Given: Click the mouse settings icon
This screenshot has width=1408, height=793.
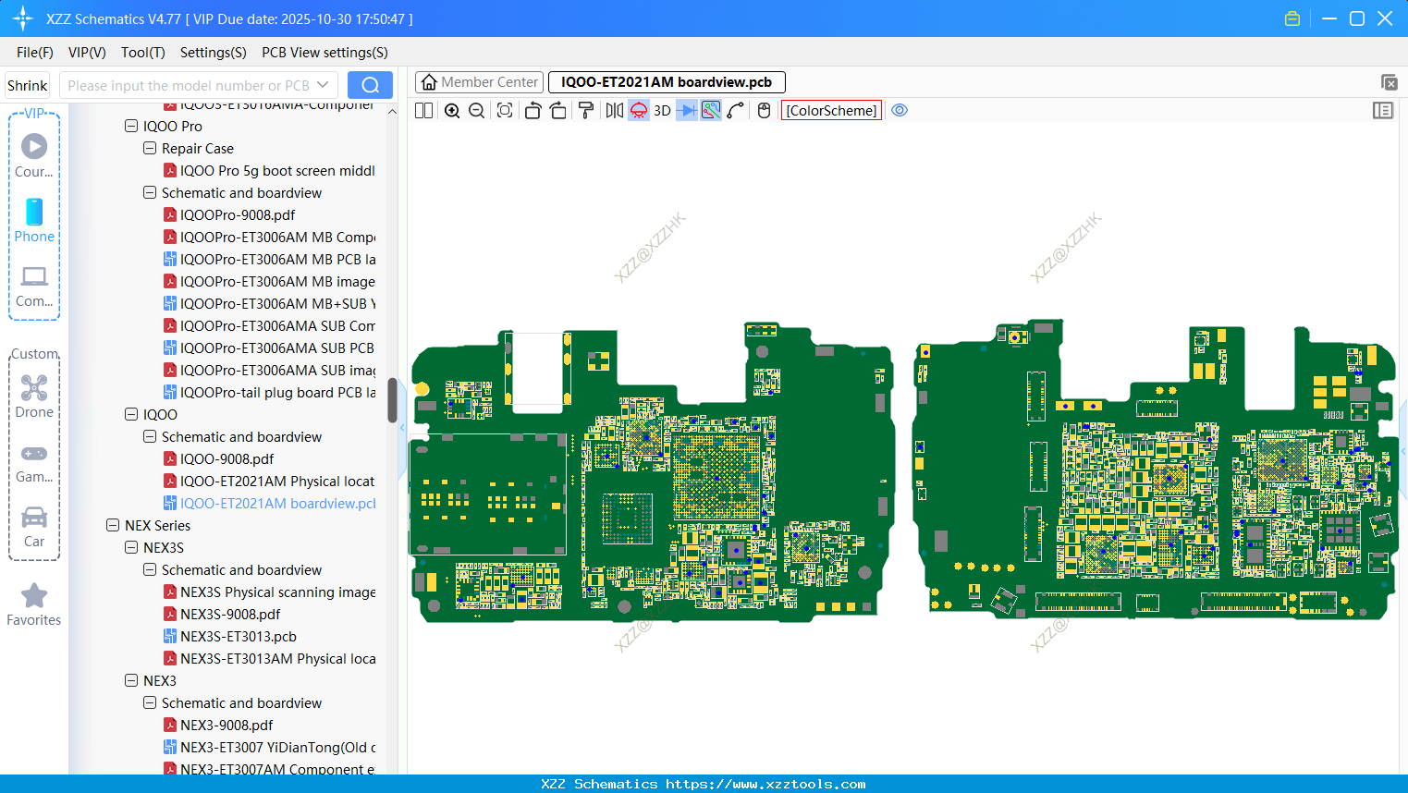Looking at the screenshot, I should (x=764, y=111).
